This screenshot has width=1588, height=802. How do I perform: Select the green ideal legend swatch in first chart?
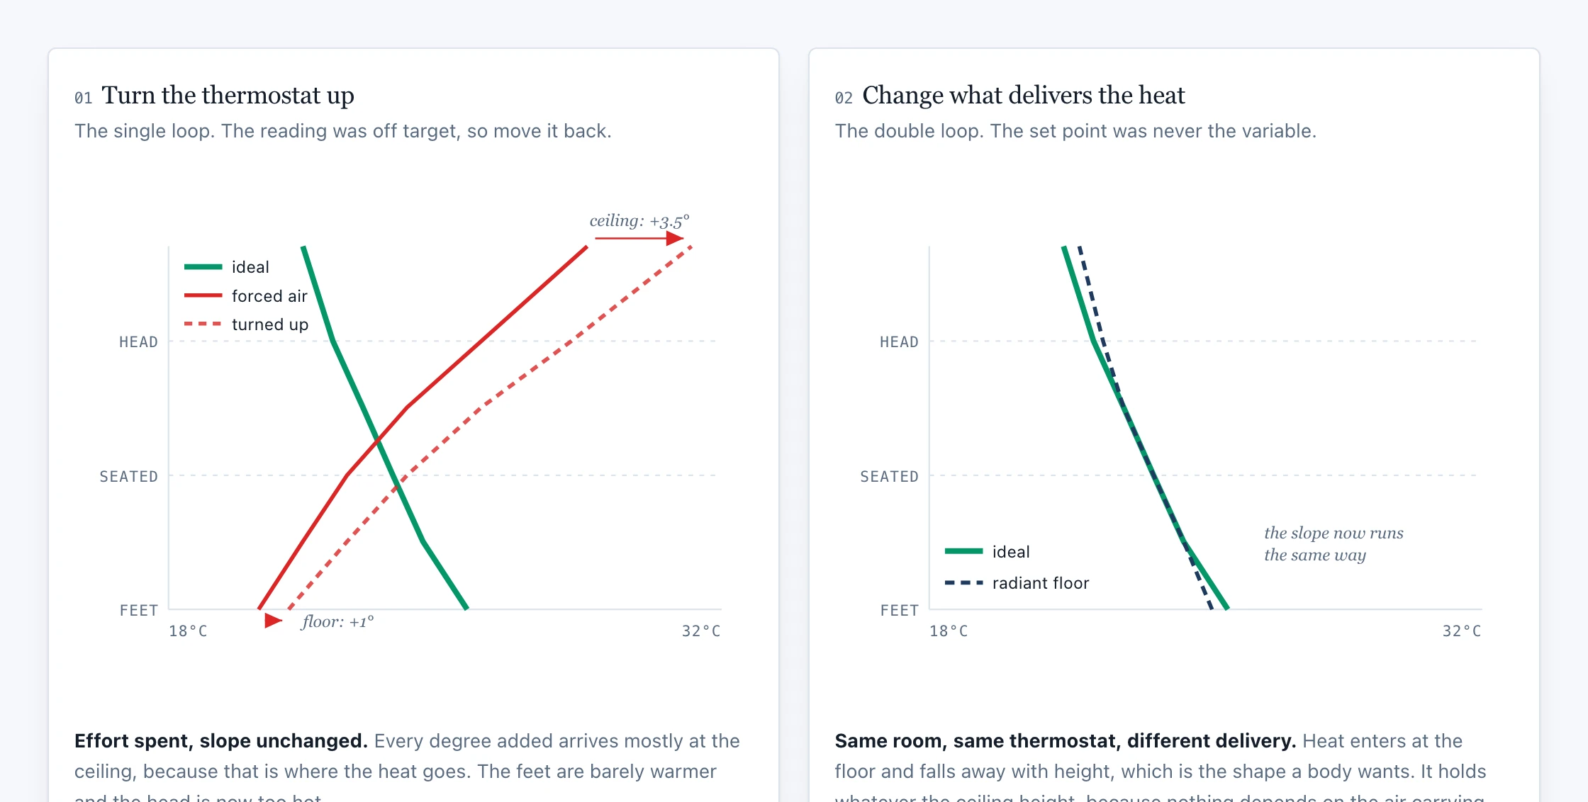203,267
